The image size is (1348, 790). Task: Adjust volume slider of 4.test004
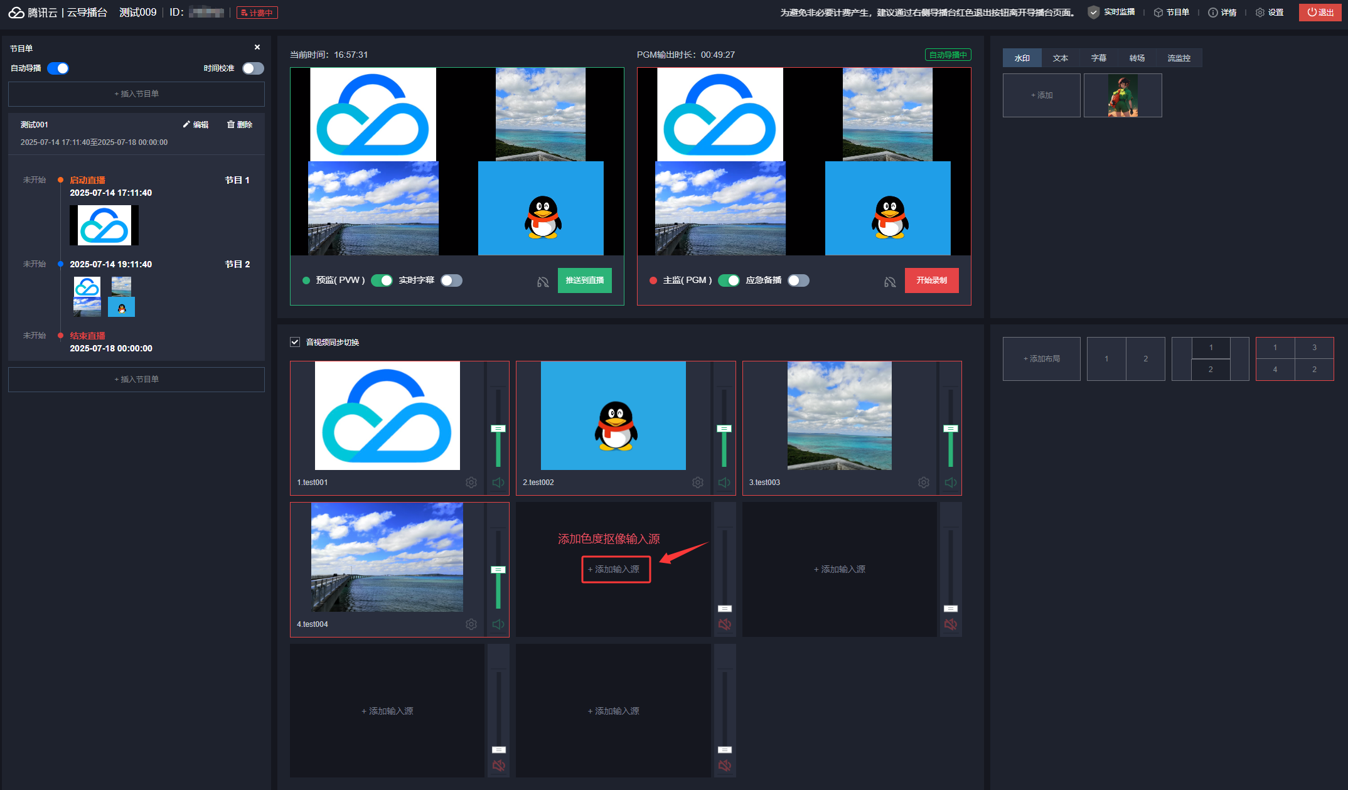tap(498, 570)
